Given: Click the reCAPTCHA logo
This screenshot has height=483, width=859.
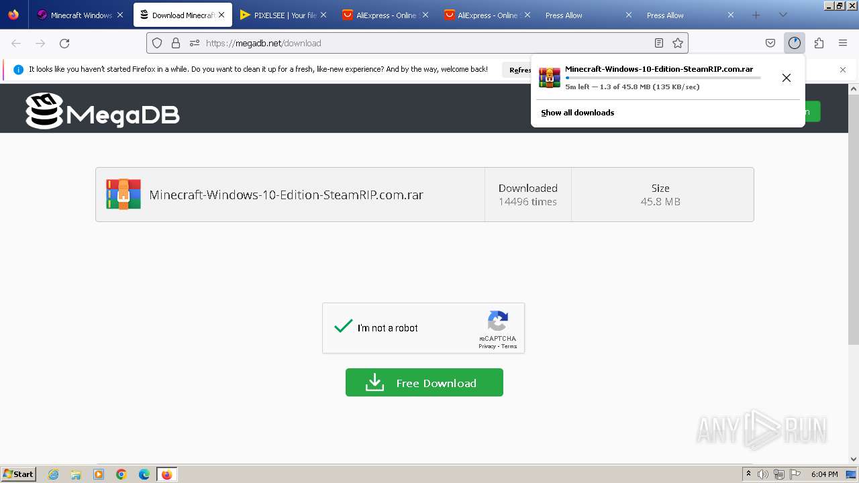Looking at the screenshot, I should [497, 321].
